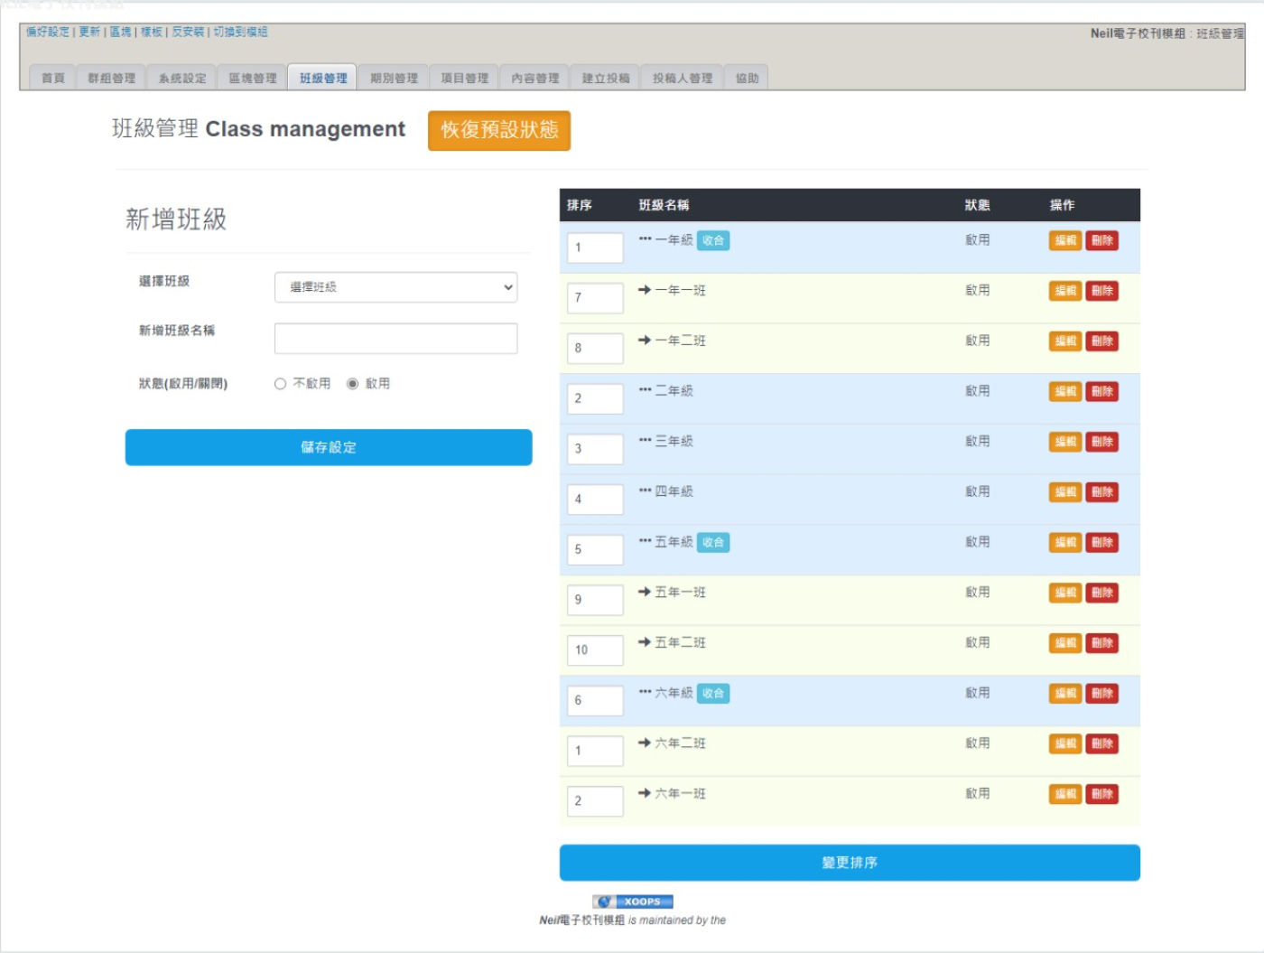1264x953 pixels.
Task: Click delete icon button for 五年二班 row
Action: pos(1101,643)
